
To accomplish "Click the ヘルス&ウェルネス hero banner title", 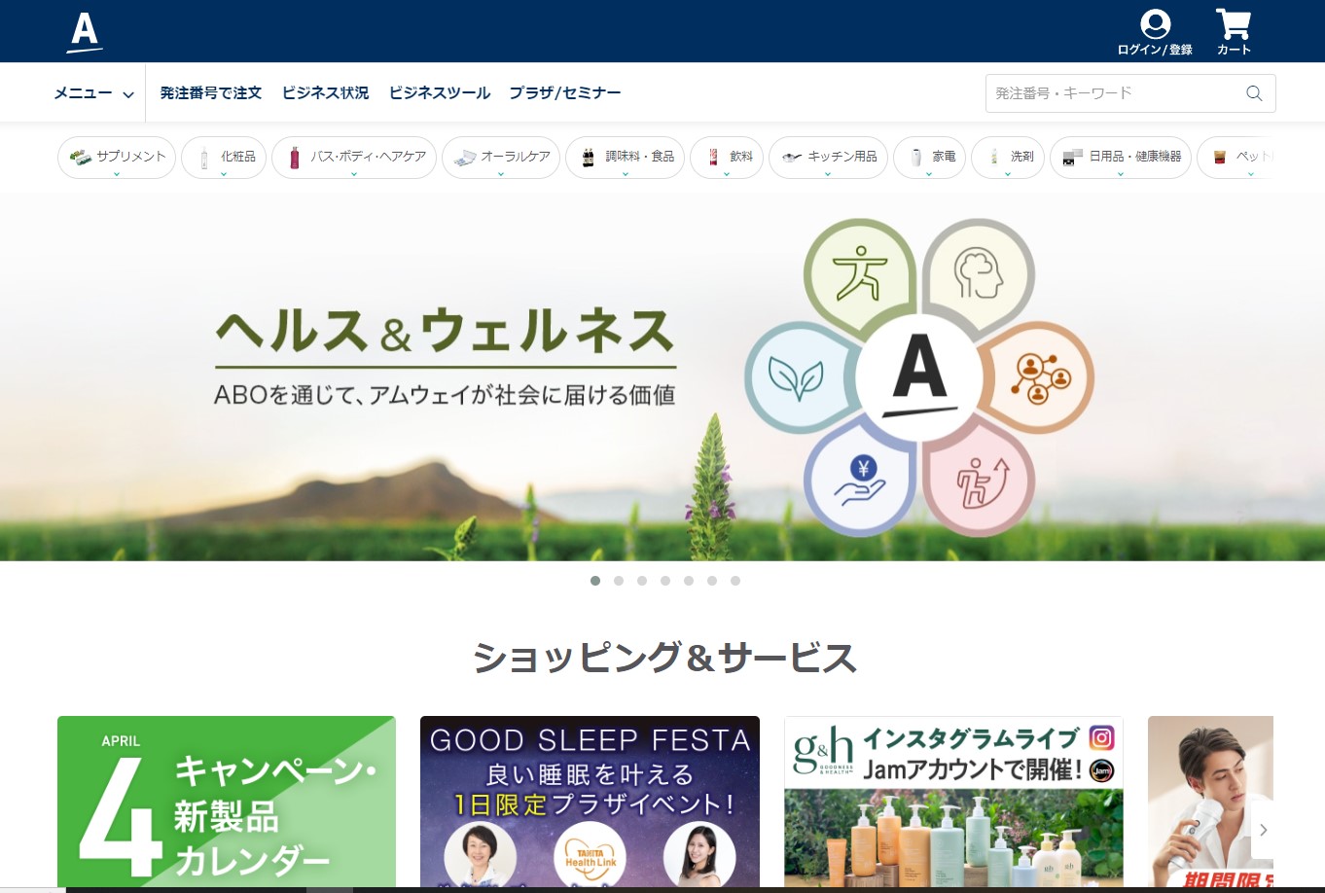I will [x=445, y=331].
